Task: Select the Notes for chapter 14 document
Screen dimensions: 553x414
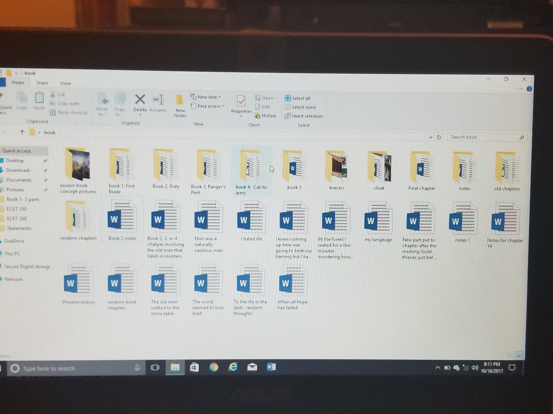Action: (505, 225)
